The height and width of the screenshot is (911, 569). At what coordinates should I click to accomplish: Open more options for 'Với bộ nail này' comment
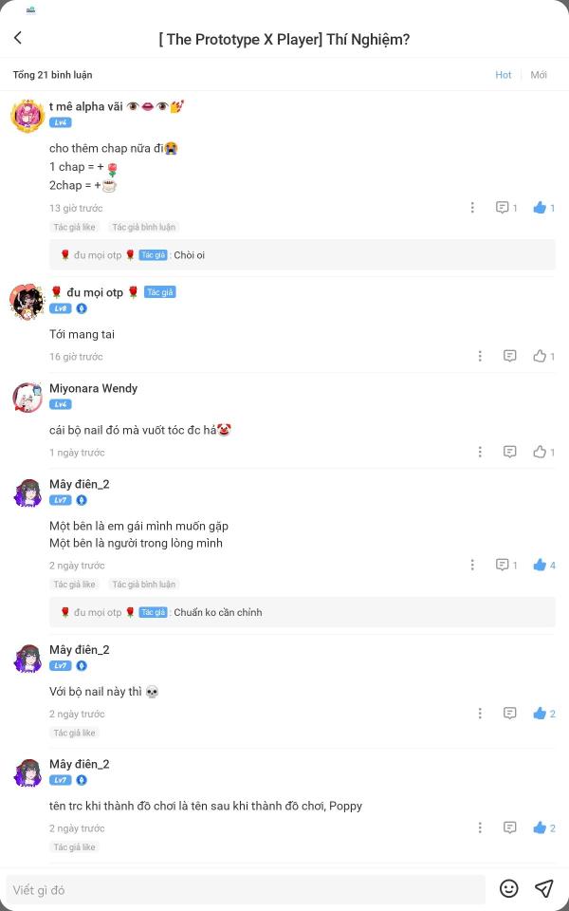pos(480,713)
